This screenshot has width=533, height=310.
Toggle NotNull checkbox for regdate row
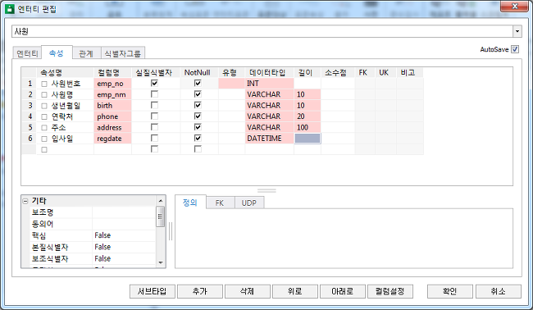pos(198,138)
